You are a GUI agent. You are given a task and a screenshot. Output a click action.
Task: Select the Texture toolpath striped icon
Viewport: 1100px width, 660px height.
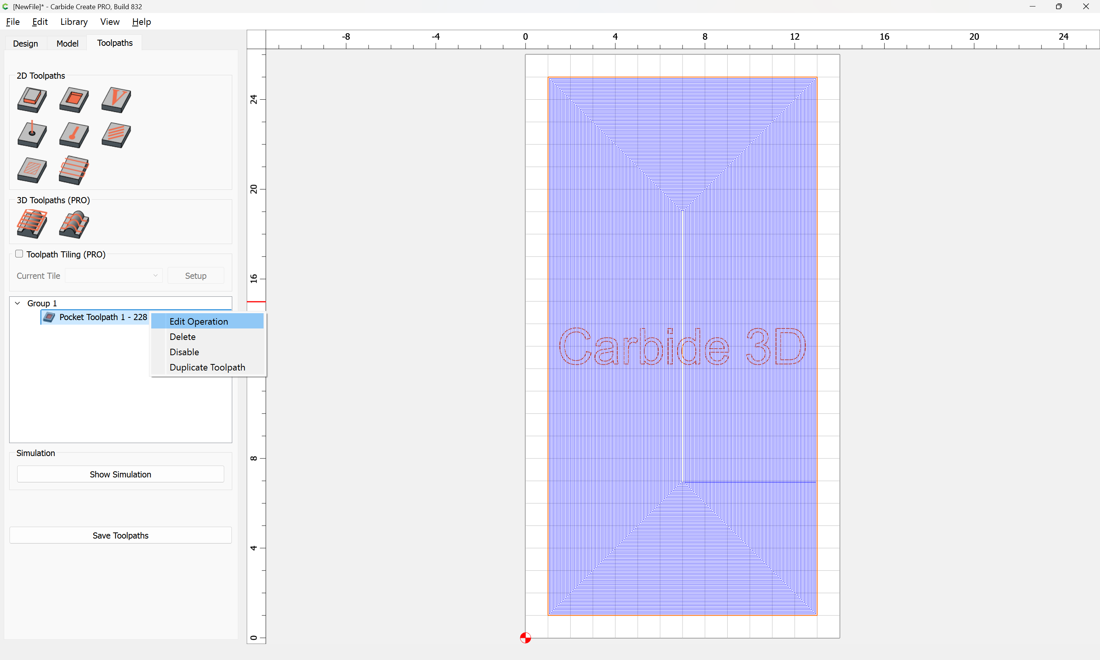coord(116,135)
